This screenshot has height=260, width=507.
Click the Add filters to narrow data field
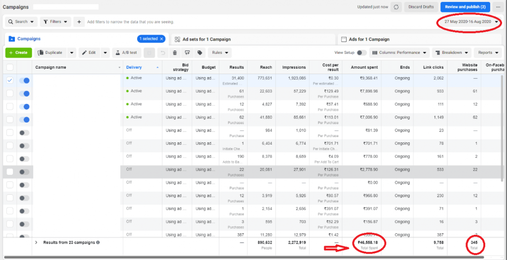click(x=131, y=22)
